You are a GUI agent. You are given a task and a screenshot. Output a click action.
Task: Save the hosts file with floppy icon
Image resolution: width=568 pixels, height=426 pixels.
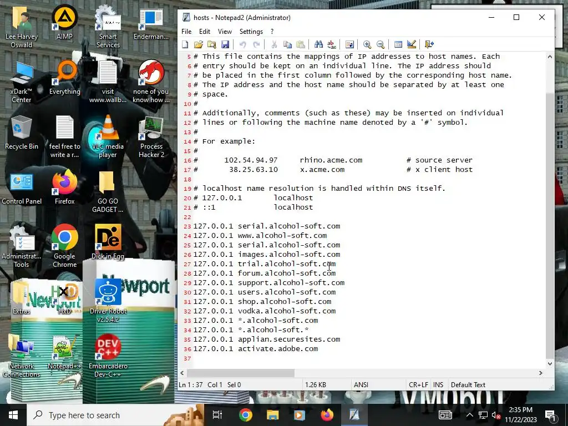pyautogui.click(x=225, y=44)
